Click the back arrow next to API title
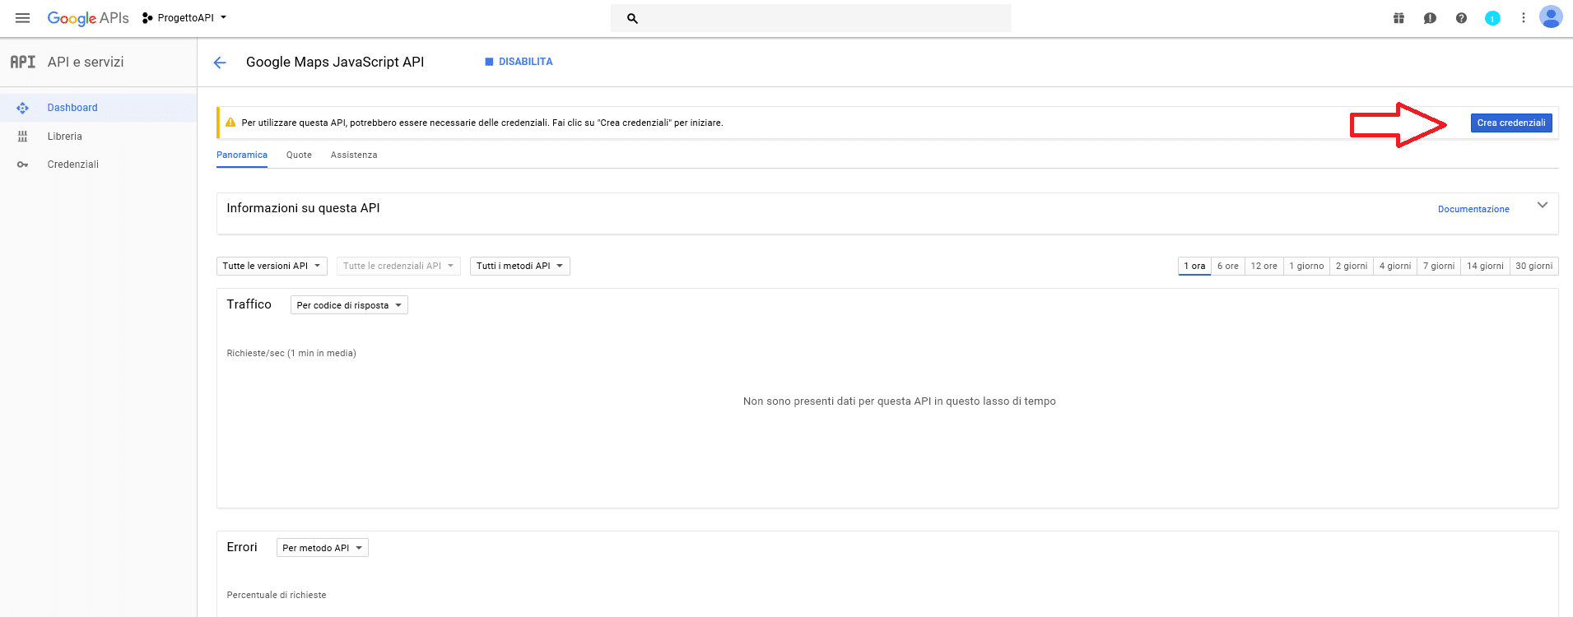The image size is (1573, 617). [x=220, y=63]
